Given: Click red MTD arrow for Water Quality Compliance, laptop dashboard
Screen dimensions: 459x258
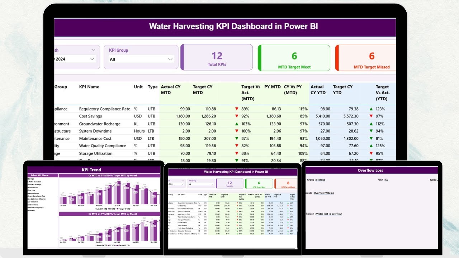Looking at the screenshot, I should [237, 146].
